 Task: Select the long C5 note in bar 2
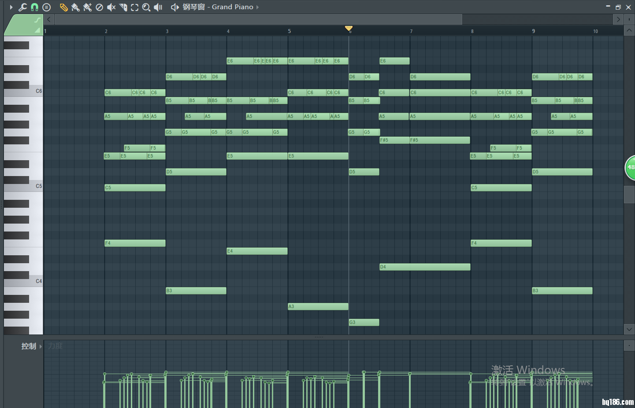135,187
